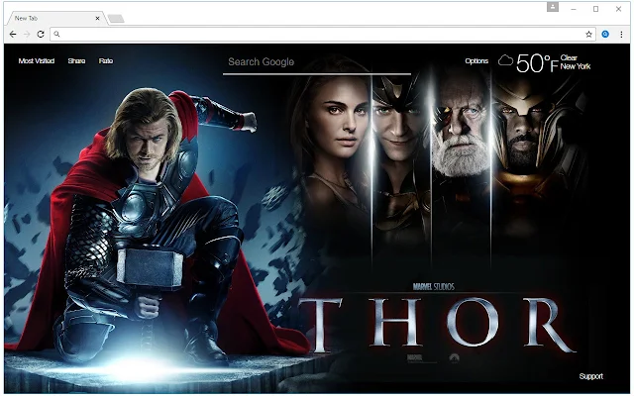Reload the page with the refresh icon
This screenshot has height=396, width=634.
click(x=41, y=35)
